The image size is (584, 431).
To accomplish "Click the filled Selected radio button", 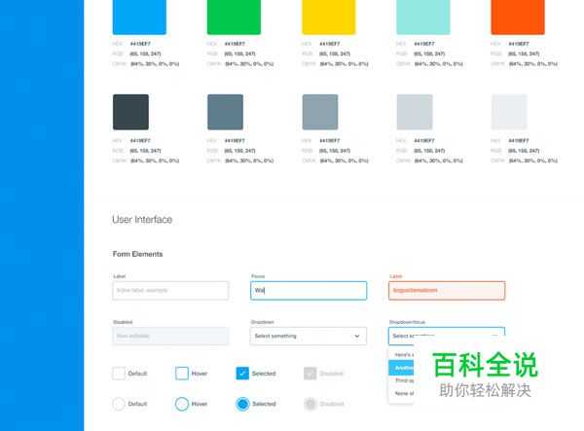I will (x=242, y=404).
